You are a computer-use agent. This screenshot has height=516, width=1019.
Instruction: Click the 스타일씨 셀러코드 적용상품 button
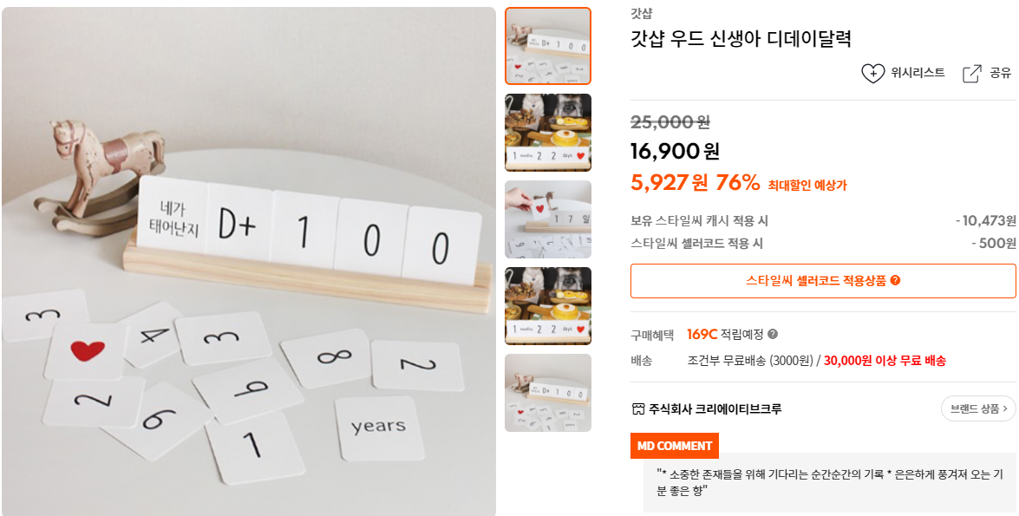[x=823, y=281]
